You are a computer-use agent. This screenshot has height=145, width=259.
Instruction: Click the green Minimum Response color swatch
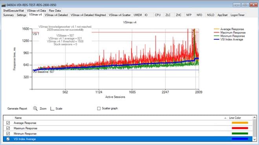tap(240, 134)
